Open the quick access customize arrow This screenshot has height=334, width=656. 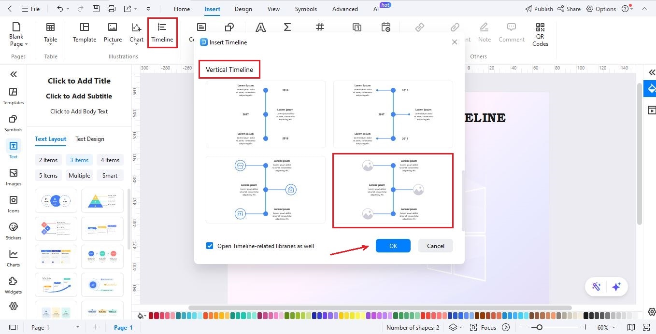point(148,9)
